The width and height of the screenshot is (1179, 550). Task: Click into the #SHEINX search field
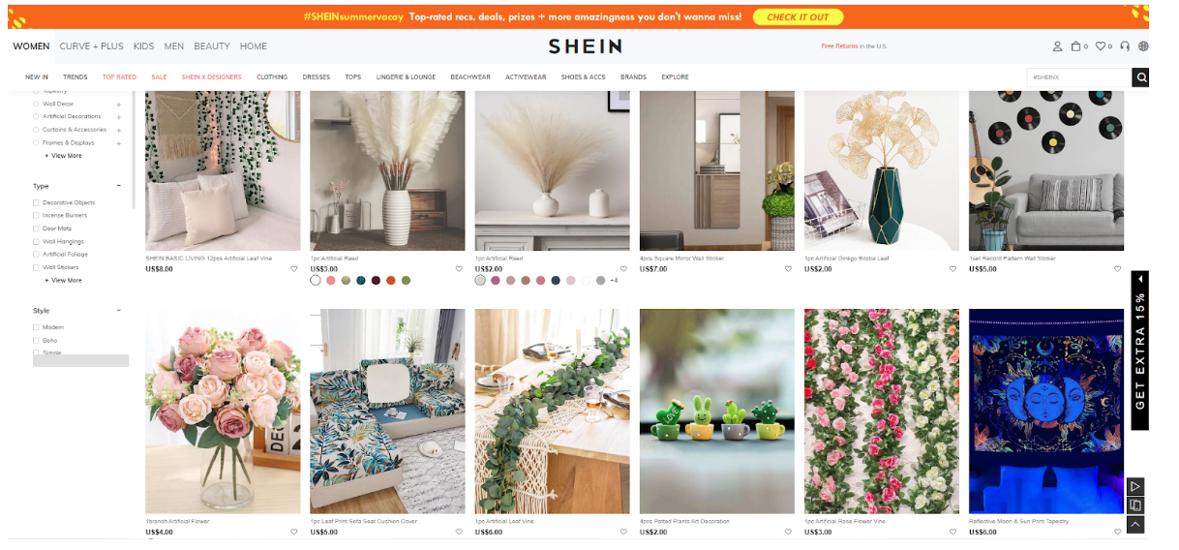click(1079, 77)
